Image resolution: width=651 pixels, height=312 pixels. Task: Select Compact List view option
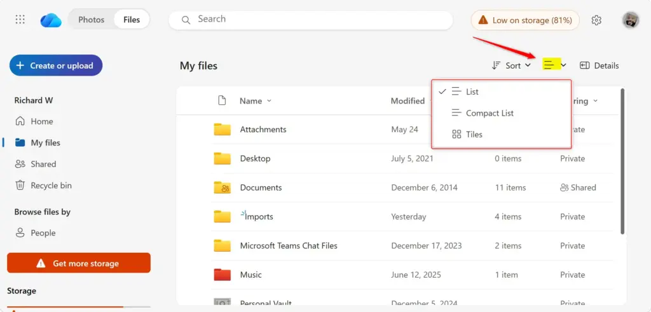[502, 113]
